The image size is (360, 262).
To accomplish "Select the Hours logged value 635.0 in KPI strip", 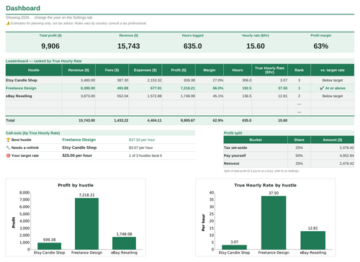I will tap(193, 46).
